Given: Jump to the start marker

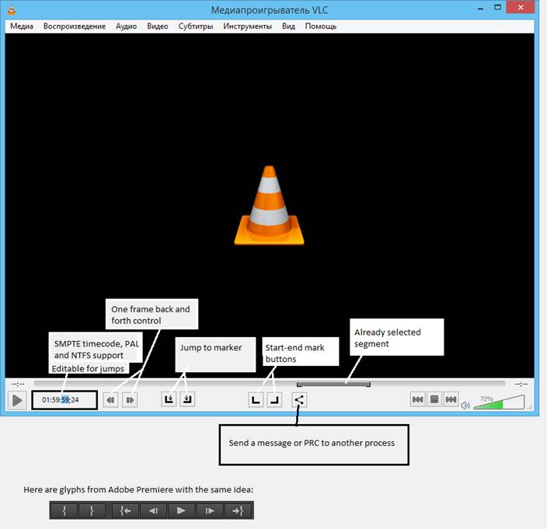Looking at the screenshot, I should pos(169,399).
